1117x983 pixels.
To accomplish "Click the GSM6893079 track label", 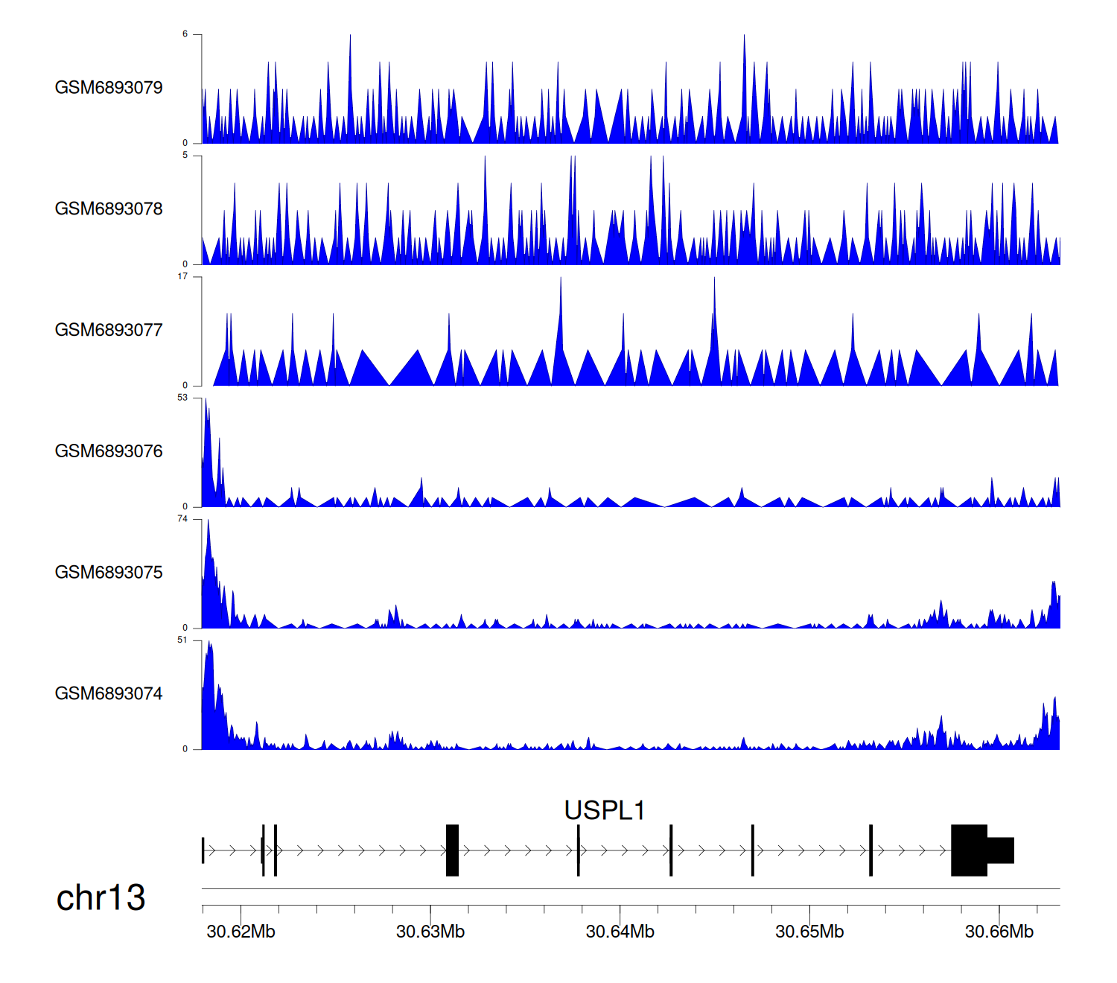I will 109,88.
